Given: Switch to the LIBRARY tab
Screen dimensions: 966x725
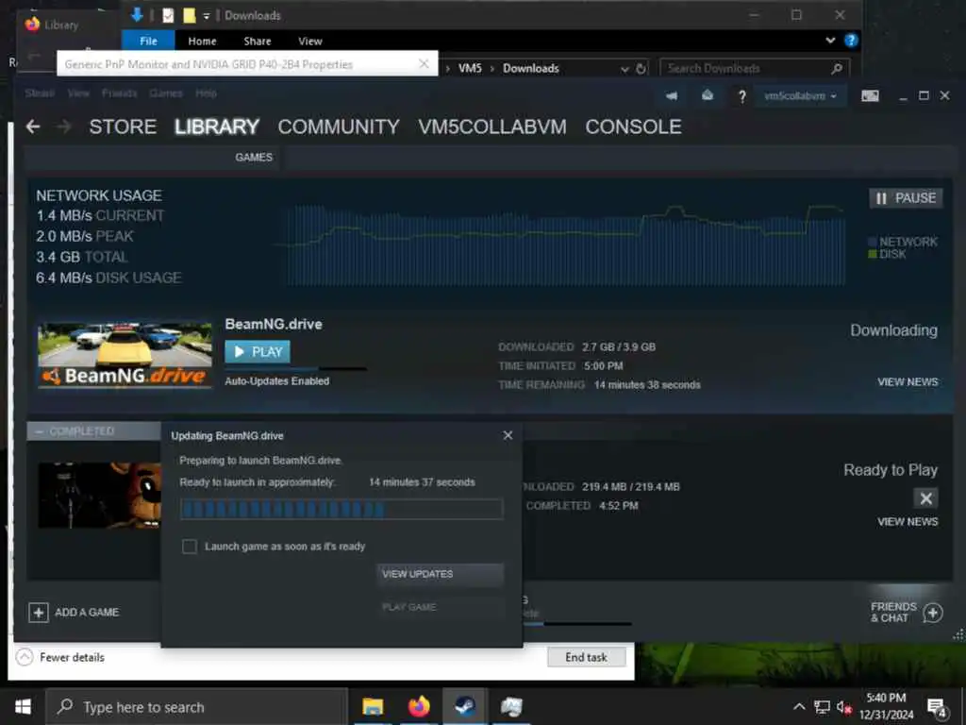Looking at the screenshot, I should click(217, 127).
